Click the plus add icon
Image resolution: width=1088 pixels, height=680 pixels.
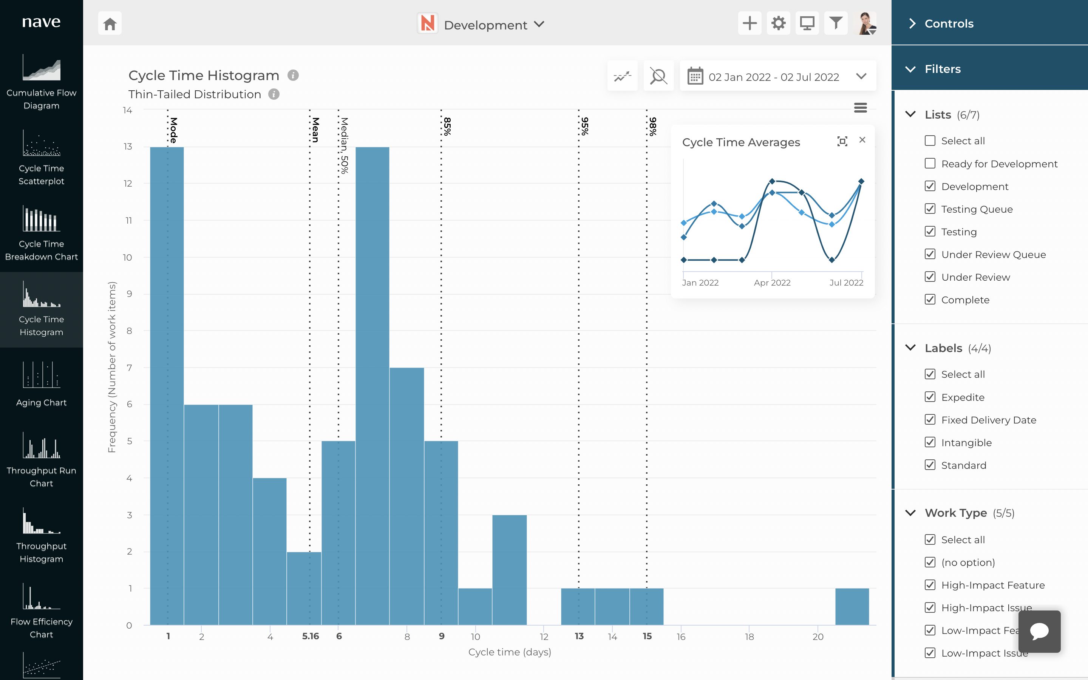click(750, 23)
